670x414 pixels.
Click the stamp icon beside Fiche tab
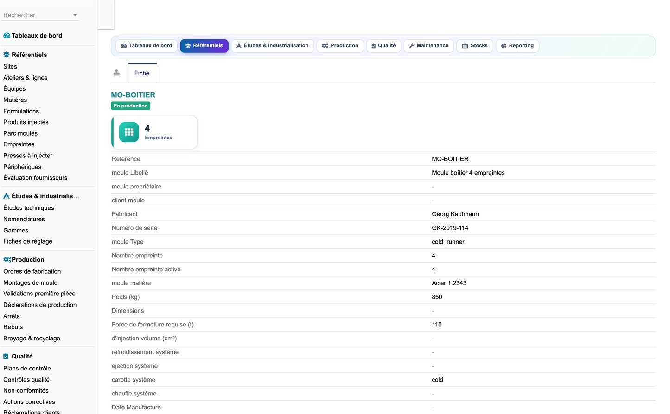117,73
